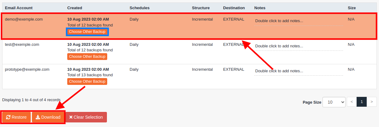The width and height of the screenshot is (379, 127).
Task: Choose Other Backup for prototype@exemple.com
Action: coord(87,81)
